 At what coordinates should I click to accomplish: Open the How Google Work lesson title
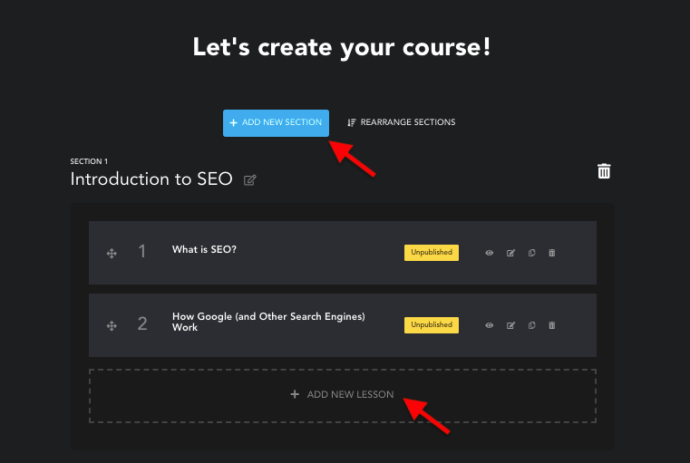268,322
